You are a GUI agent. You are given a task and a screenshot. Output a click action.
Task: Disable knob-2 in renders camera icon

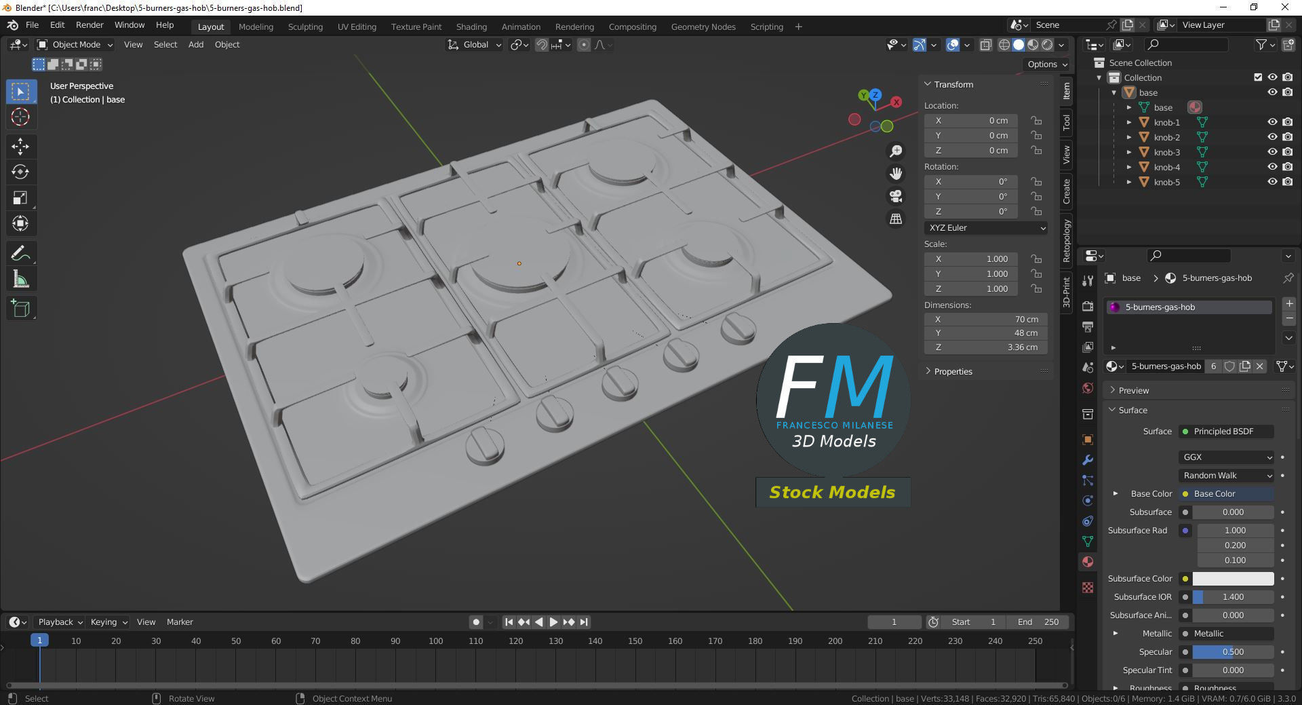click(1287, 137)
